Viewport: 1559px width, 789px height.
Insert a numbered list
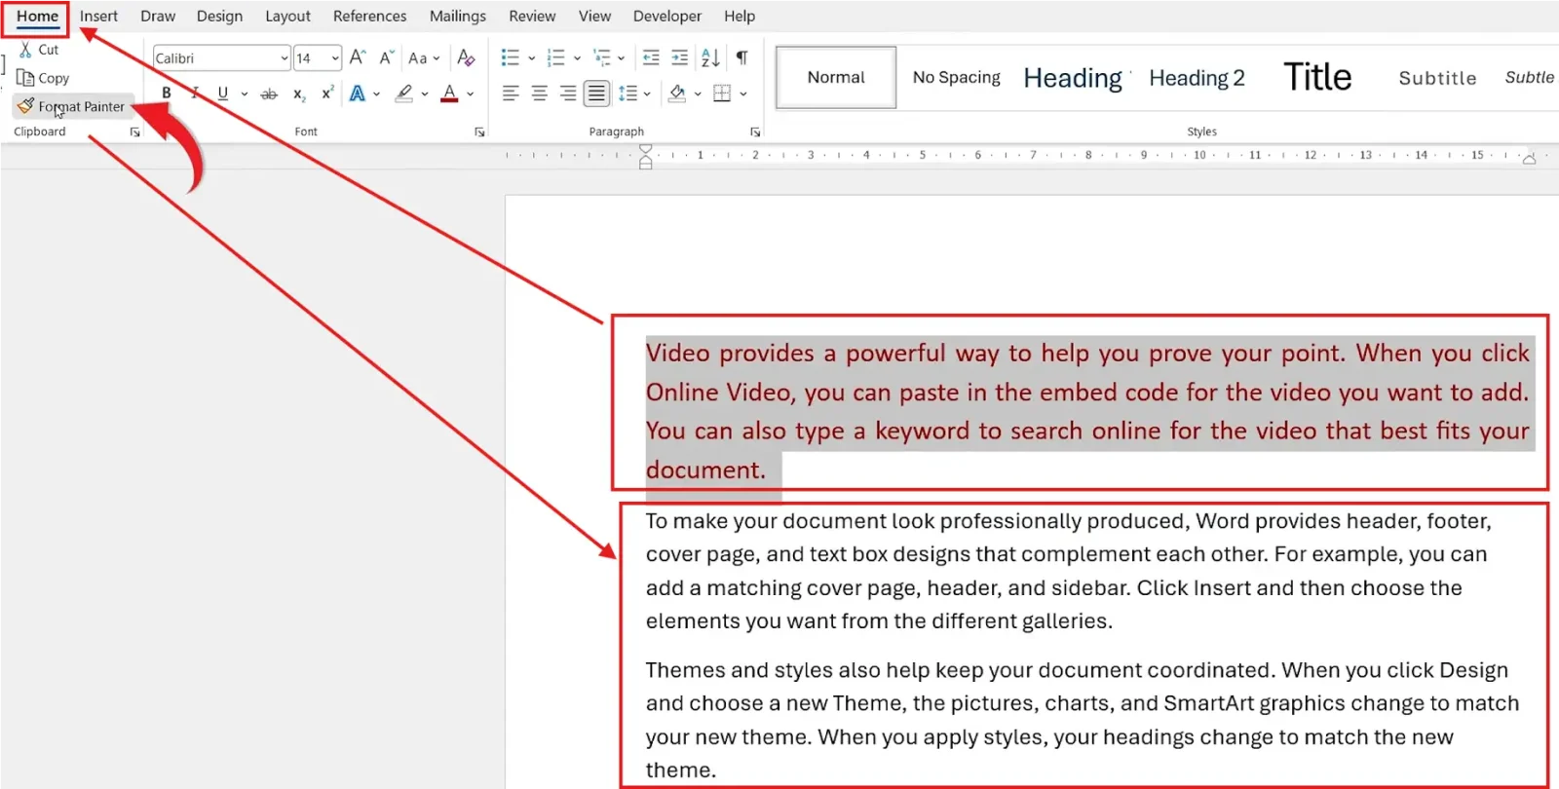(555, 57)
